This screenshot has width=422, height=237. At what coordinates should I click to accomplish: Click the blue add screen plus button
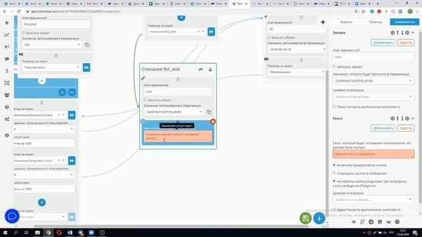pyautogui.click(x=319, y=218)
